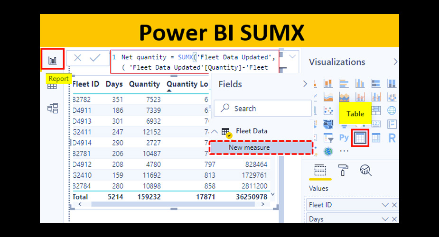Select the Table visualization icon
The width and height of the screenshot is (439, 237).
[x=360, y=138]
